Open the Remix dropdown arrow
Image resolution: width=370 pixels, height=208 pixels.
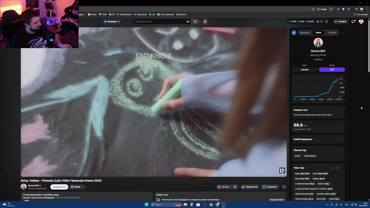[83, 187]
